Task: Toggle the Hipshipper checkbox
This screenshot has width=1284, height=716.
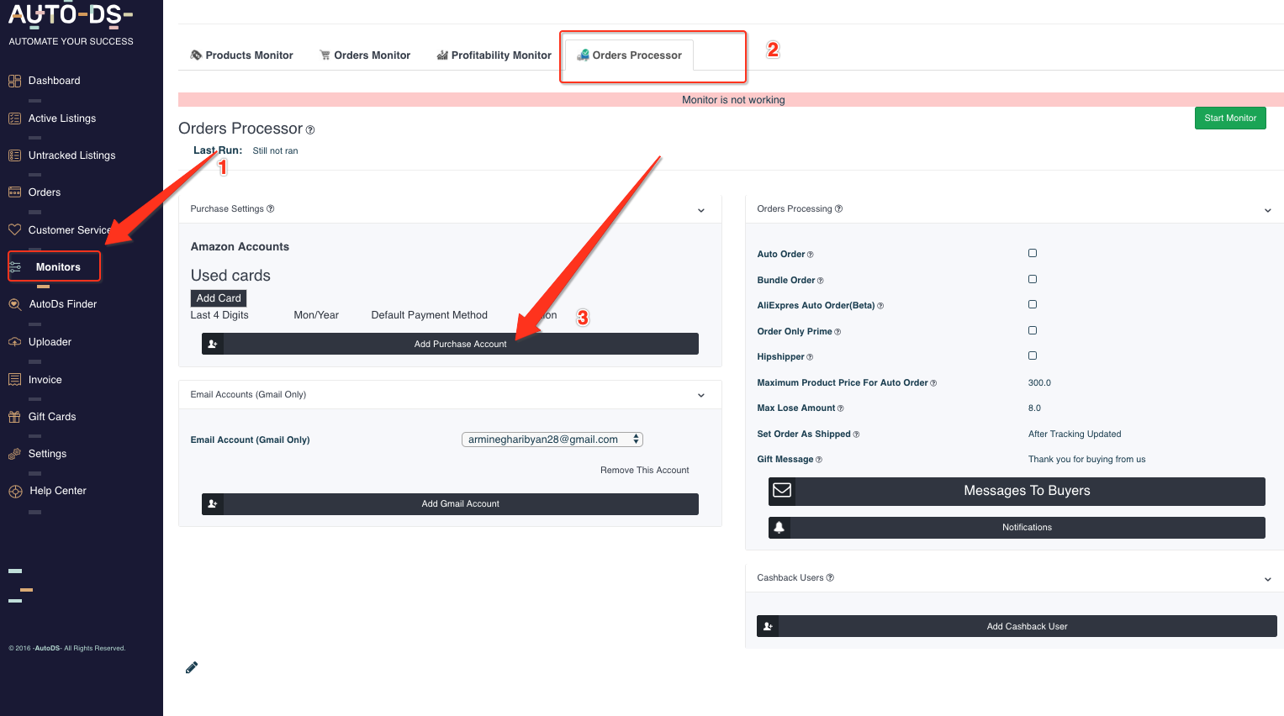Action: pos(1033,355)
